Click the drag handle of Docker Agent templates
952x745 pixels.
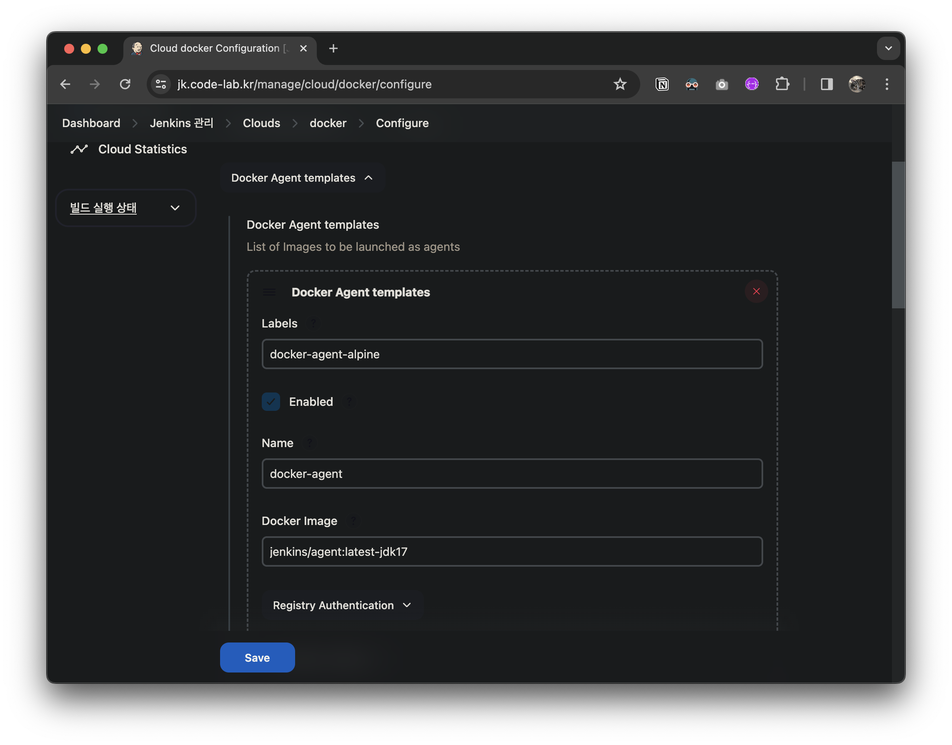(x=269, y=292)
